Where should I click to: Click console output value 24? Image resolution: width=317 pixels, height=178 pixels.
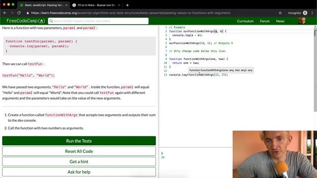163,157
